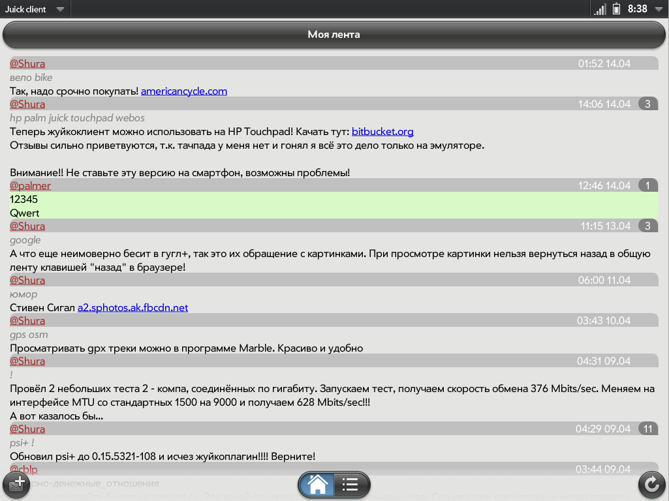Open the signal strength status icon
Screen dimensions: 669x501
point(600,9)
